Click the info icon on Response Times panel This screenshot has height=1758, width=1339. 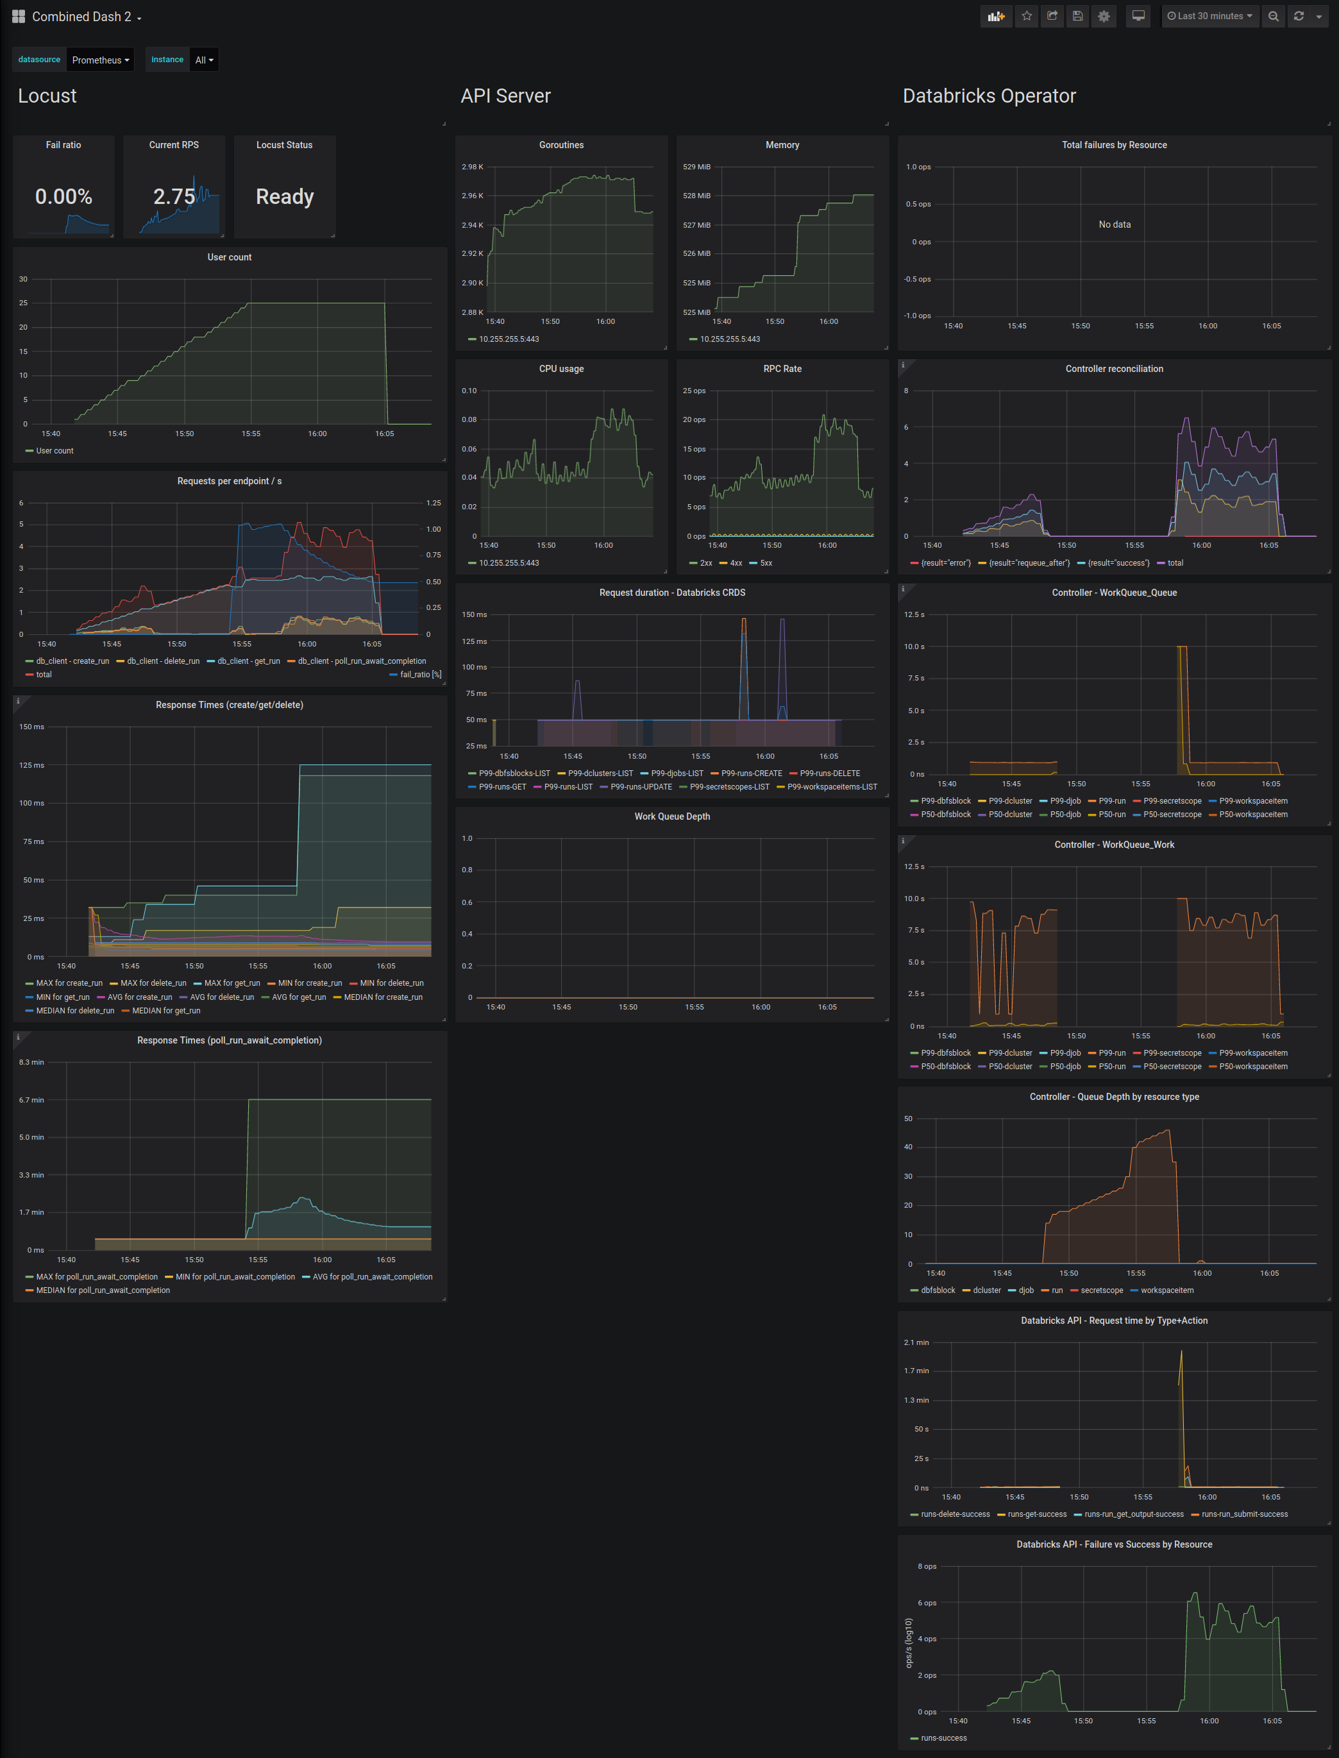tap(20, 700)
